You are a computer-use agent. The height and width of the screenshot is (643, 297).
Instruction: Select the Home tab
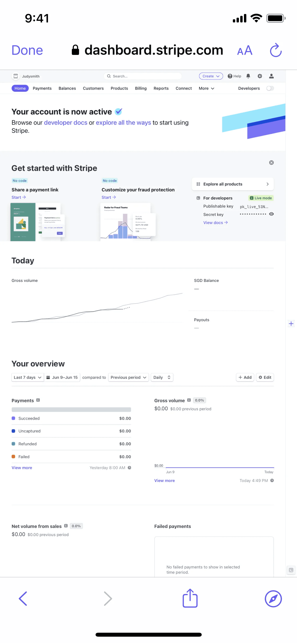click(x=20, y=88)
